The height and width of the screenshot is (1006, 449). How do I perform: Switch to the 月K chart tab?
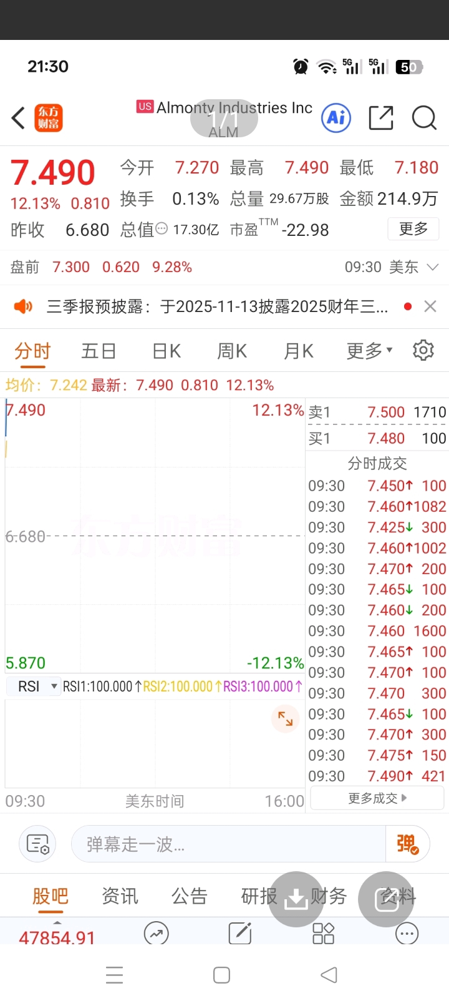click(299, 351)
